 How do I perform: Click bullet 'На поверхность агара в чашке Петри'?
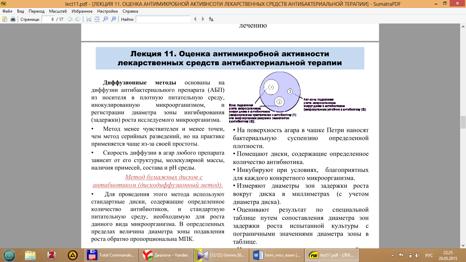(301, 138)
